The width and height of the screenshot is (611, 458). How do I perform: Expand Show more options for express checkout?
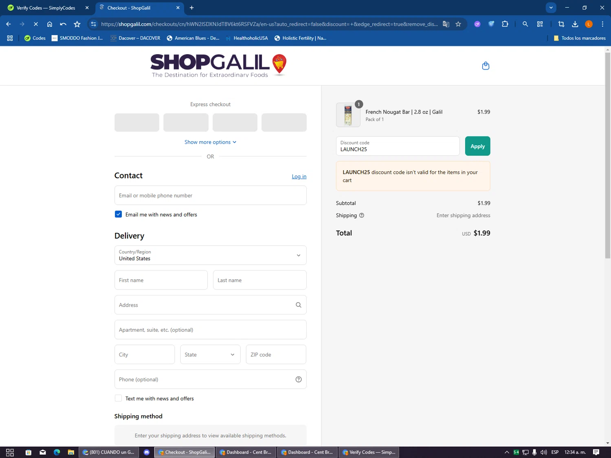tap(210, 142)
